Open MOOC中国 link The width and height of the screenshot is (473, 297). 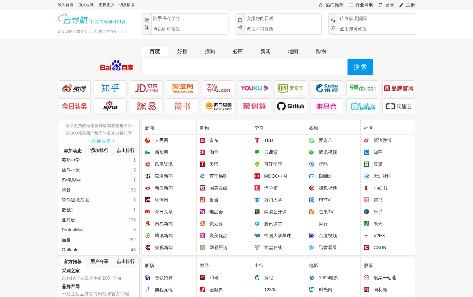[275, 176]
